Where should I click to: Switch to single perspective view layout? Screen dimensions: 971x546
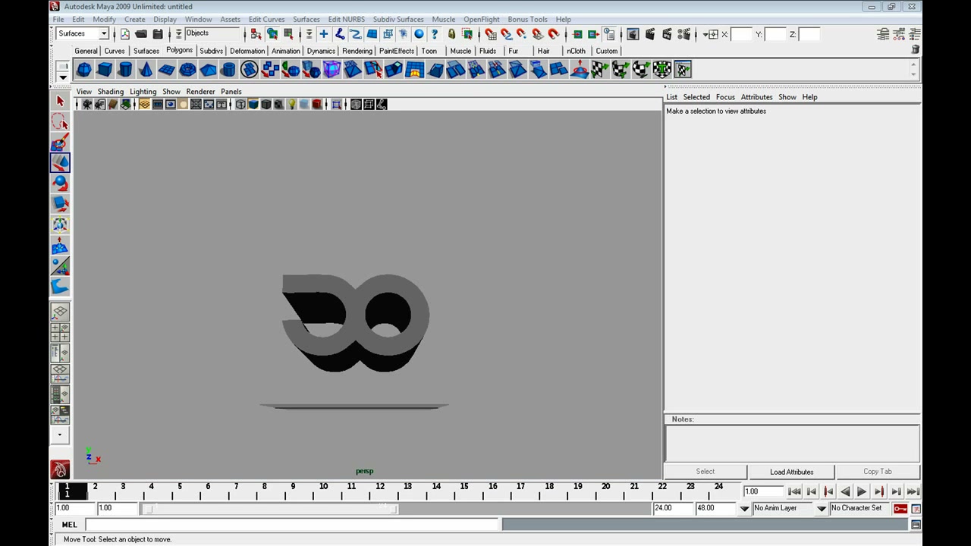(60, 312)
